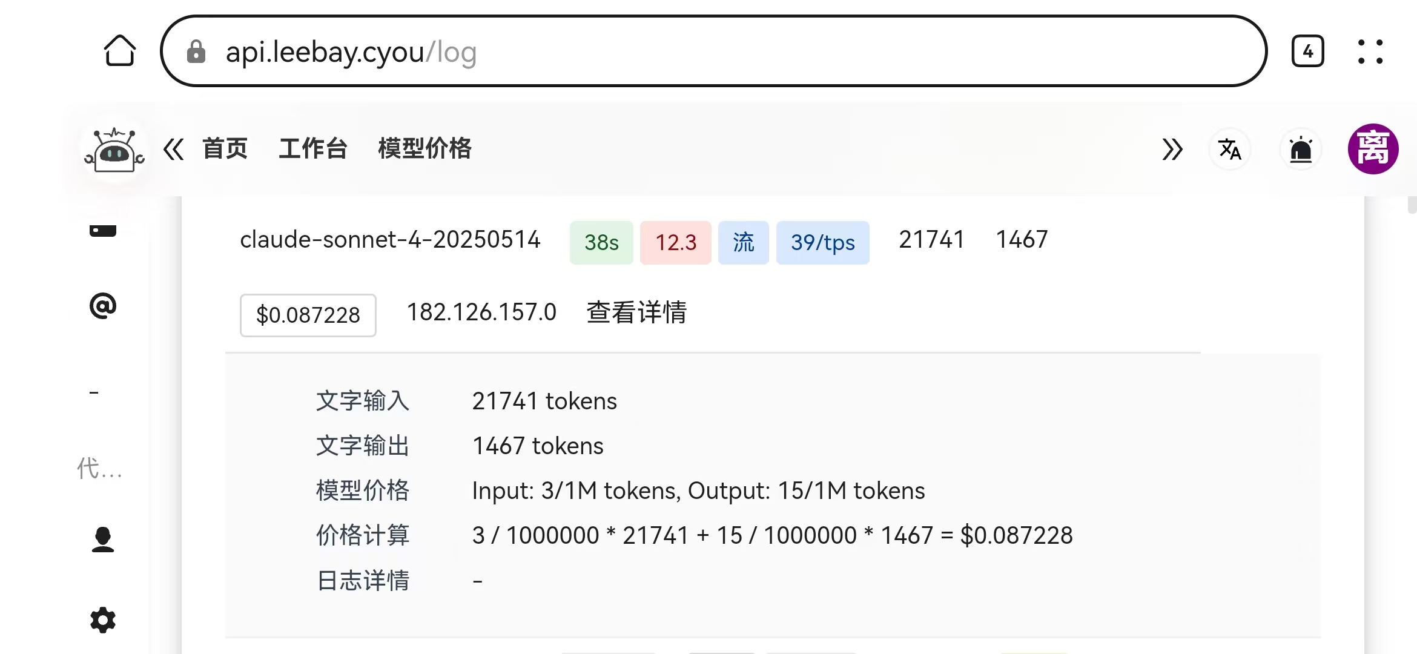Open the purple user avatar
This screenshot has height=654, width=1417.
pos(1373,149)
